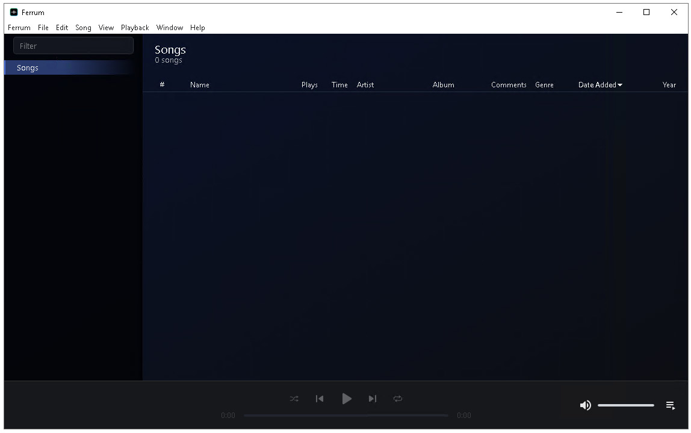691x433 pixels.
Task: Sort by the Time column
Action: (339, 85)
